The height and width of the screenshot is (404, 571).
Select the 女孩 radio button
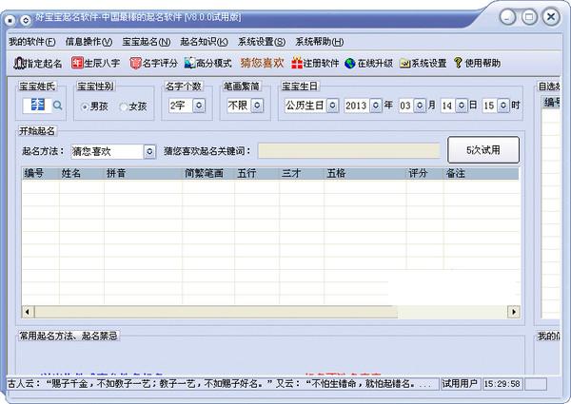point(123,106)
